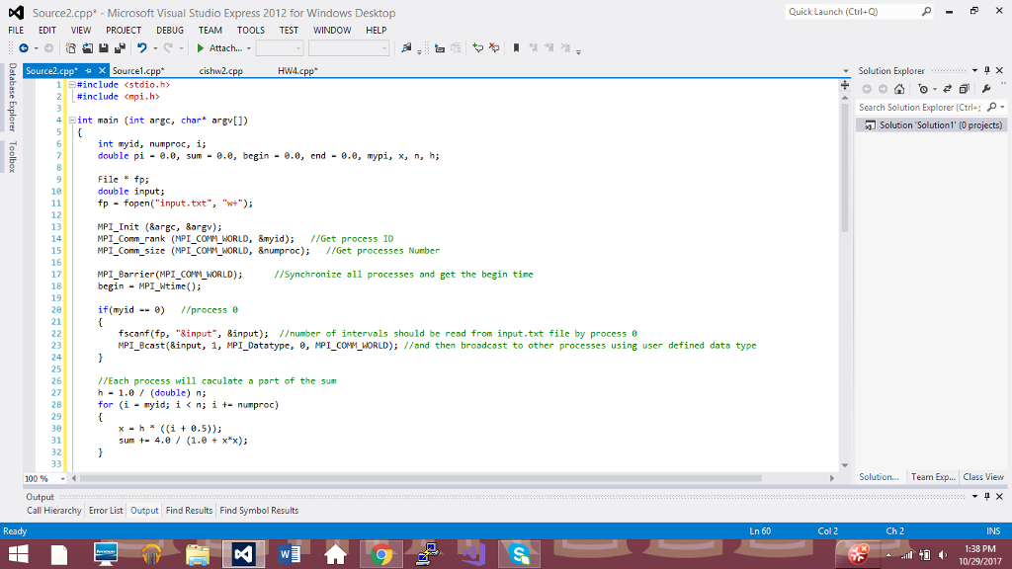The height and width of the screenshot is (569, 1012).
Task: Toggle a bookmark using the toolbar bookmark icon
Action: point(516,47)
